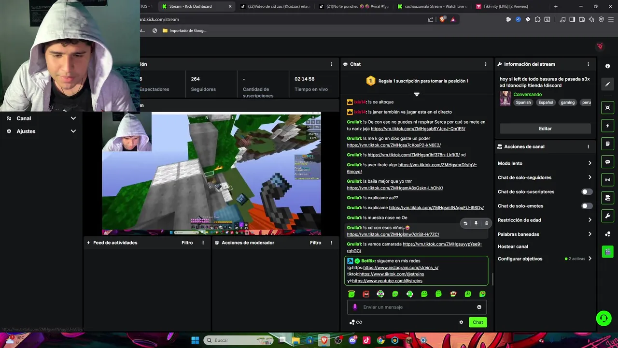Share this page from the address bar

pos(431,19)
